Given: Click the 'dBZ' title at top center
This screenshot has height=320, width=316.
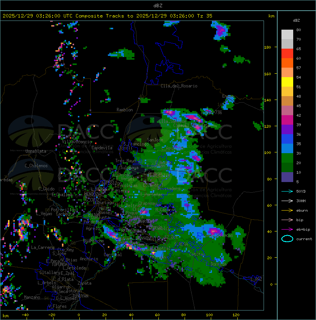Looking at the screenshot, I should click(158, 6).
